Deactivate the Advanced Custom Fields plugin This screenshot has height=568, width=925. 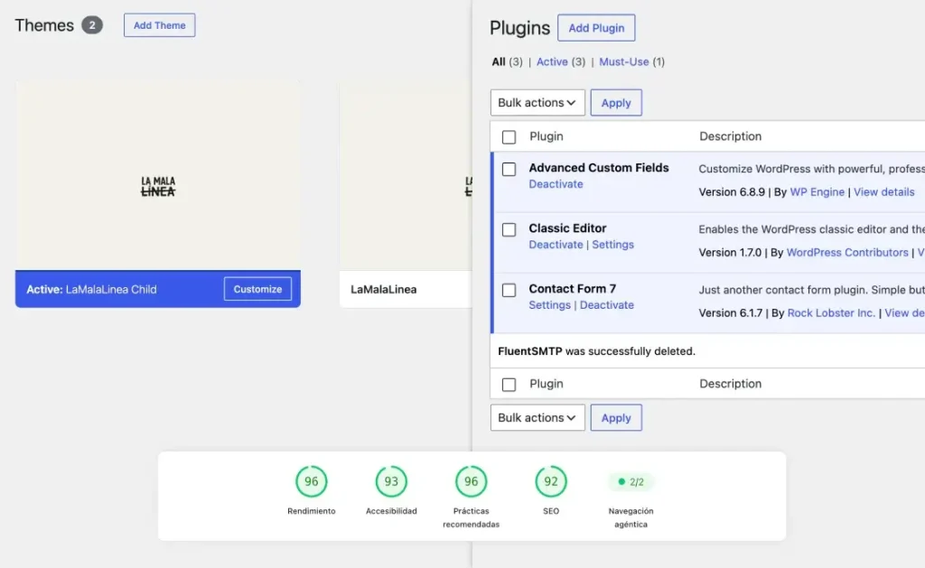click(x=556, y=184)
